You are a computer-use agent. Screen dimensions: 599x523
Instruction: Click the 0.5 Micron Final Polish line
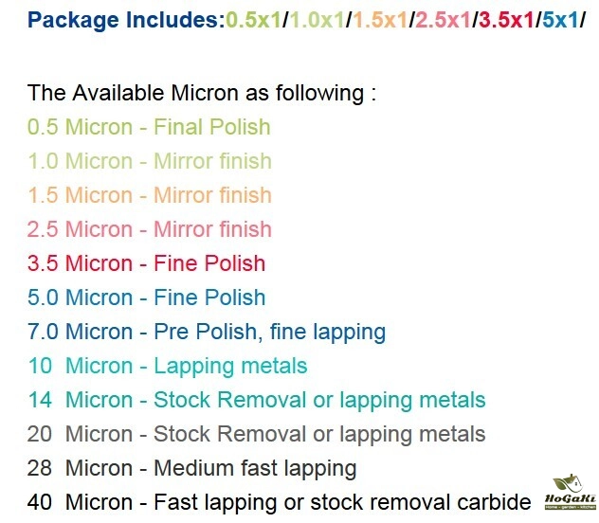[x=149, y=127]
